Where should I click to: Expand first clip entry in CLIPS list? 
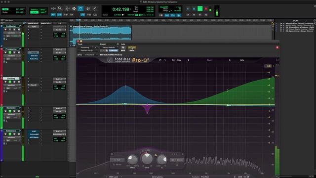[x=281, y=24]
